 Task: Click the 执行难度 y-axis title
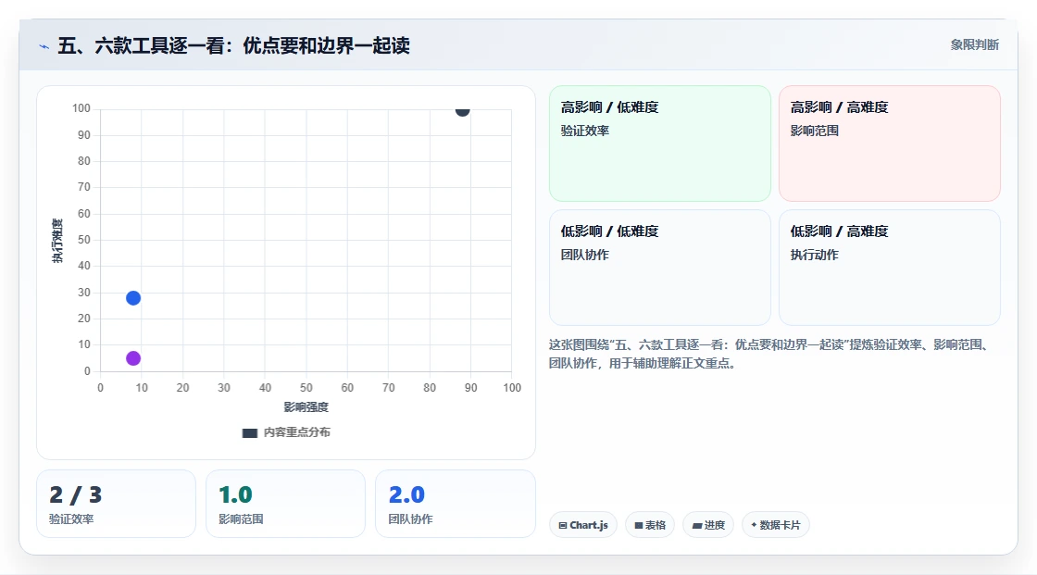[57, 240]
